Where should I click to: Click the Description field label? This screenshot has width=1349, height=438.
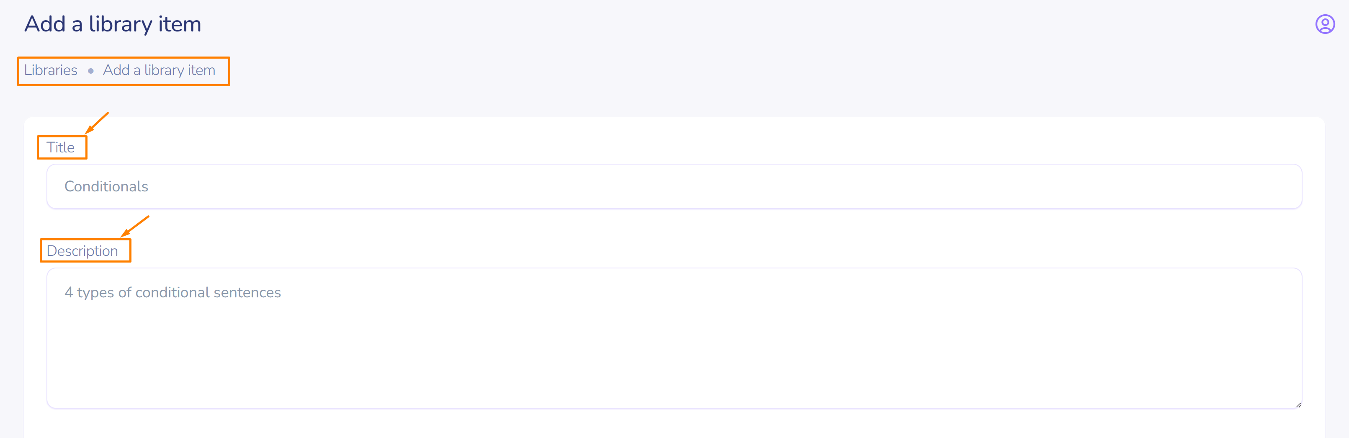[x=82, y=251]
